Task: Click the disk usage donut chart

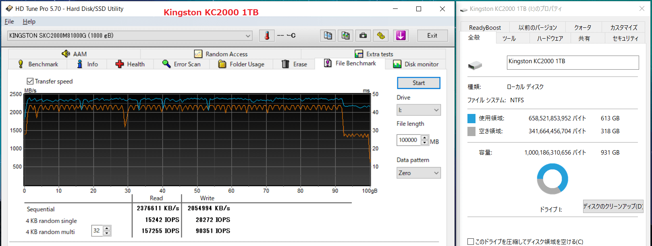Action: pyautogui.click(x=552, y=179)
